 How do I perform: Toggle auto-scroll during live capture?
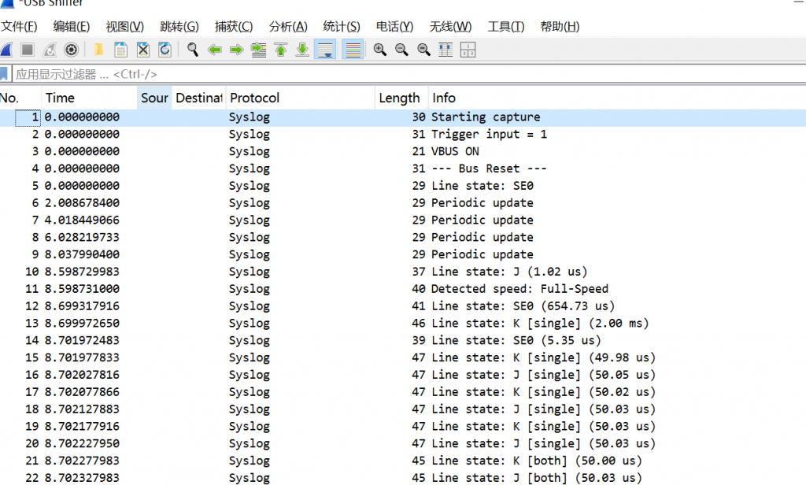coord(325,50)
